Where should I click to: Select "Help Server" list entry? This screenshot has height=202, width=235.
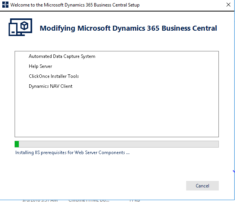tap(40, 66)
